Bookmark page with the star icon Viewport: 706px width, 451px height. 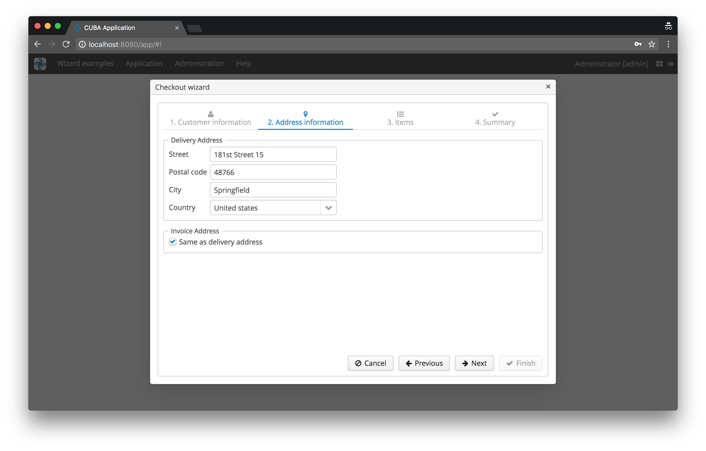651,44
